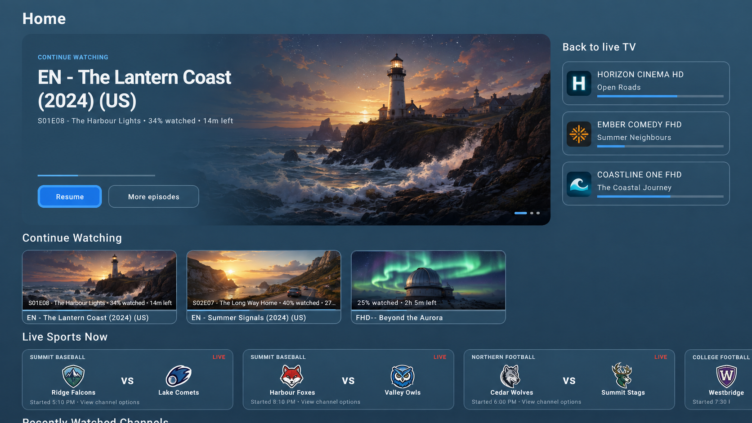Open Ember Comedy FHD Summer Neighbours card

(646, 134)
